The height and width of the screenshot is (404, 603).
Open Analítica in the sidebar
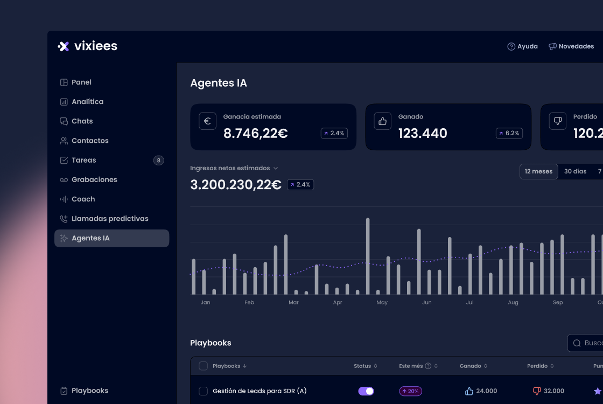(87, 102)
